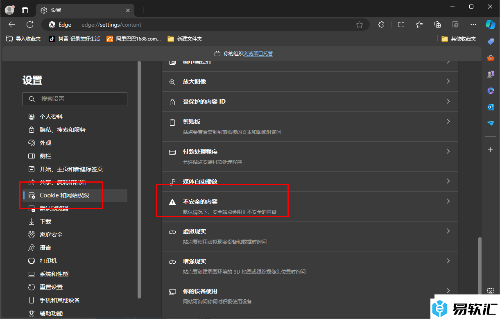Open split screen view icon

401,25
